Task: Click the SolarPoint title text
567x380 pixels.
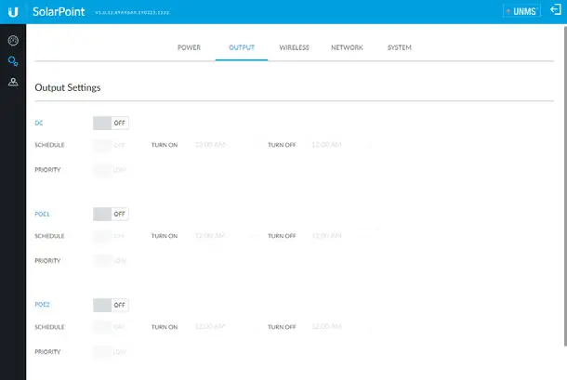Action: [59, 11]
